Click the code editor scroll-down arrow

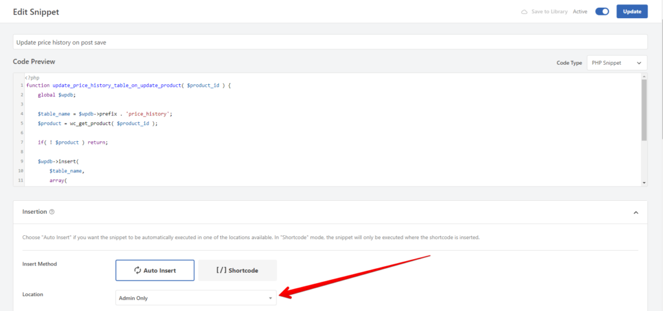tap(644, 183)
